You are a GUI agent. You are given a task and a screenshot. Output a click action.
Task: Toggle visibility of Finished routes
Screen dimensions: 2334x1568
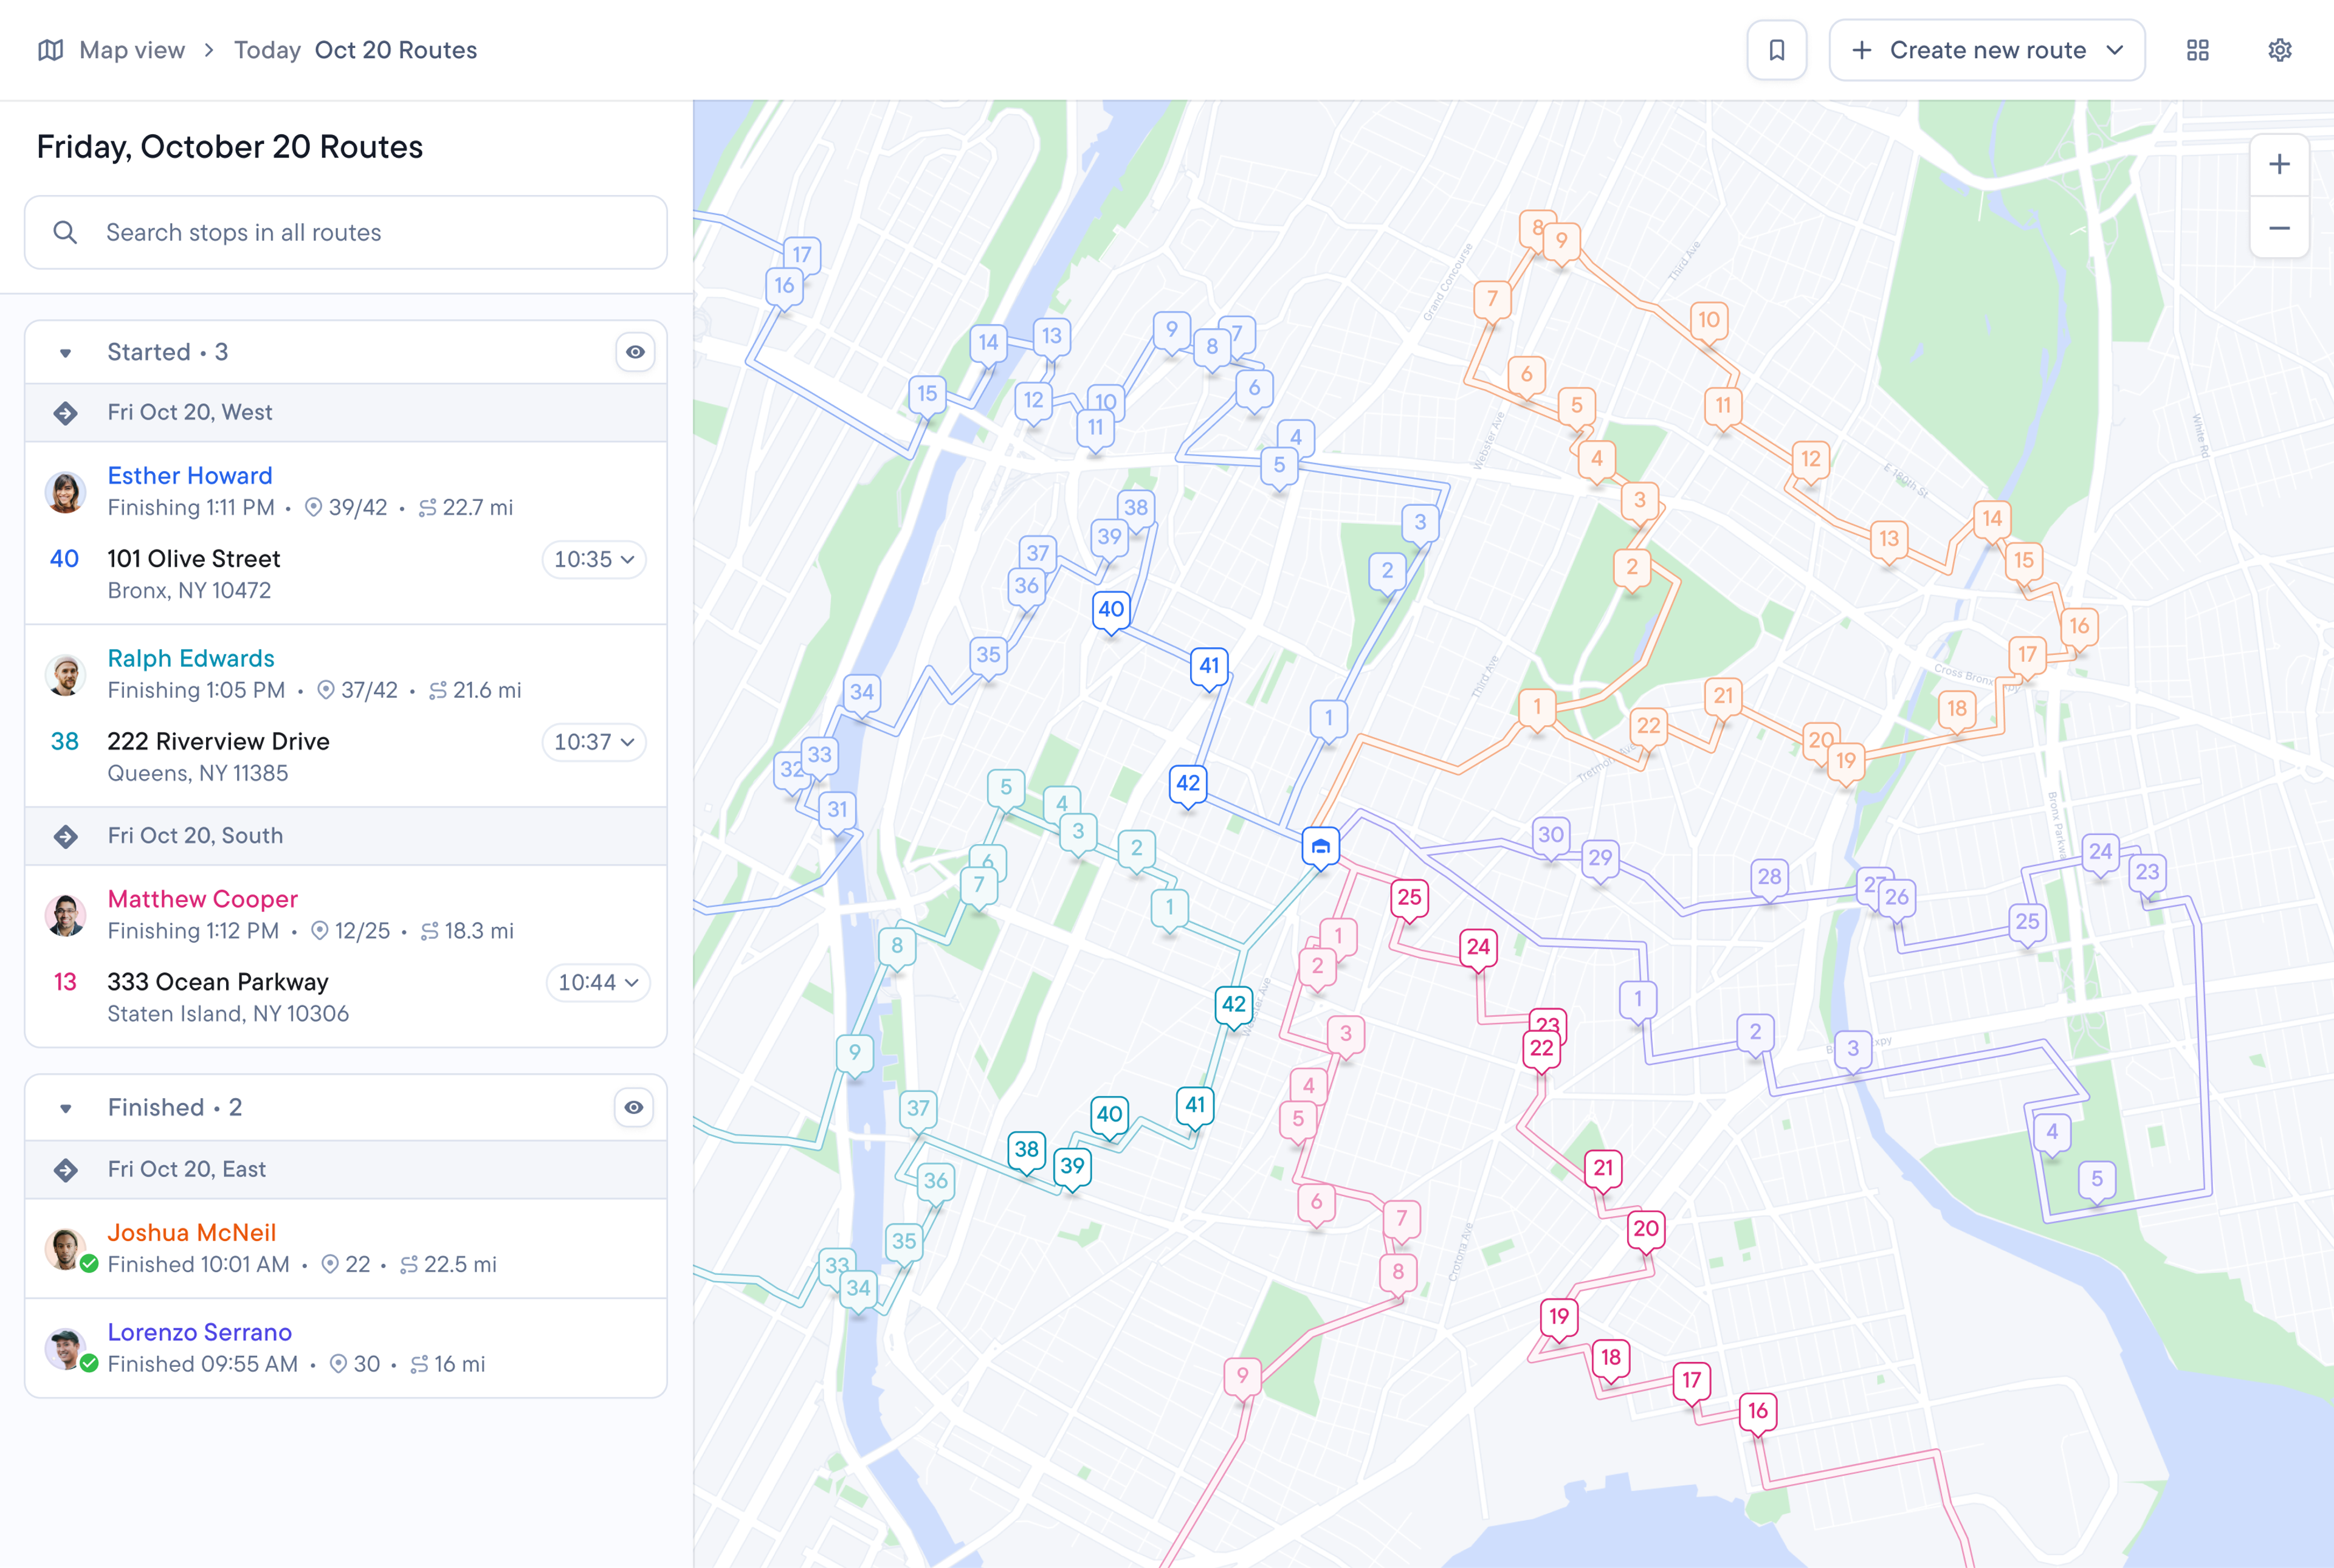(x=634, y=1108)
